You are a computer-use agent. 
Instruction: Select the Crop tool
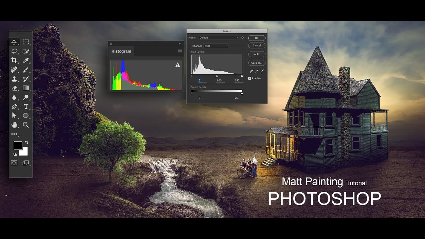click(x=14, y=60)
